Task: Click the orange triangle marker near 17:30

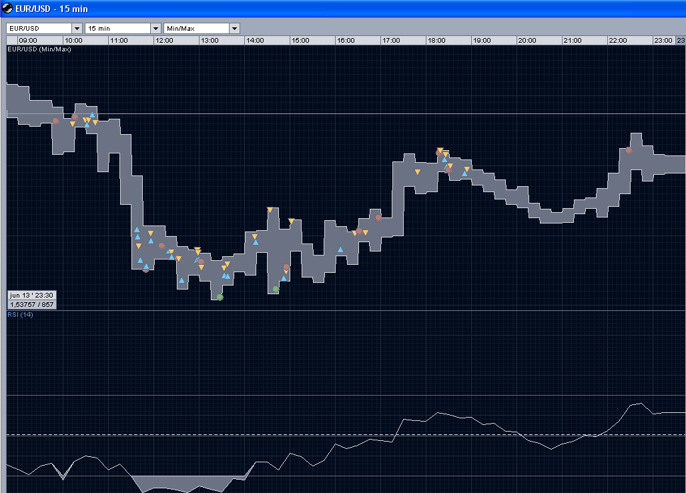Action: click(417, 172)
